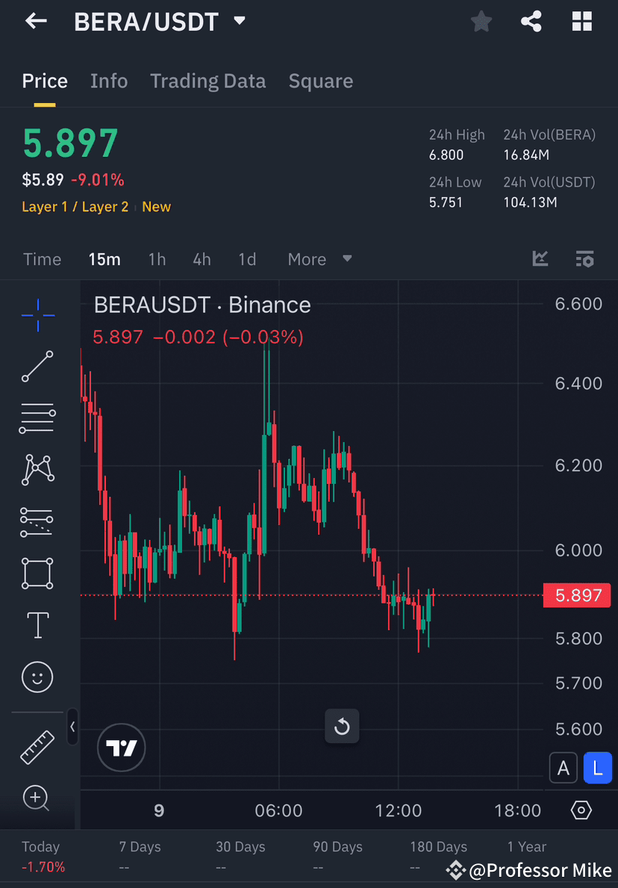This screenshot has width=618, height=888.
Task: Toggle the favorite star for BERA/USDT
Action: (x=481, y=21)
